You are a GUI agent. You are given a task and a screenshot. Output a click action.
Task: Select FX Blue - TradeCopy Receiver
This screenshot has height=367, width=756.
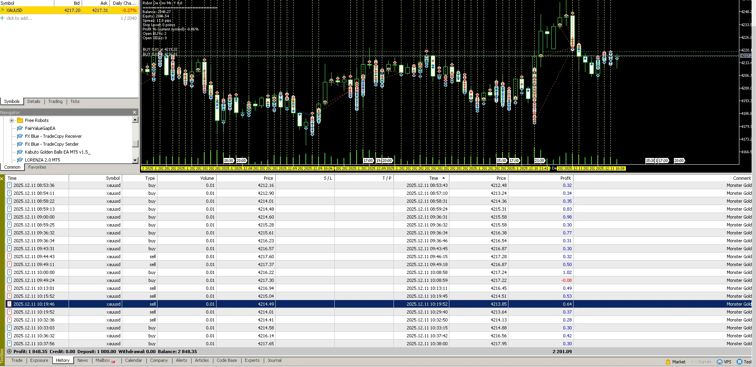[x=53, y=136]
